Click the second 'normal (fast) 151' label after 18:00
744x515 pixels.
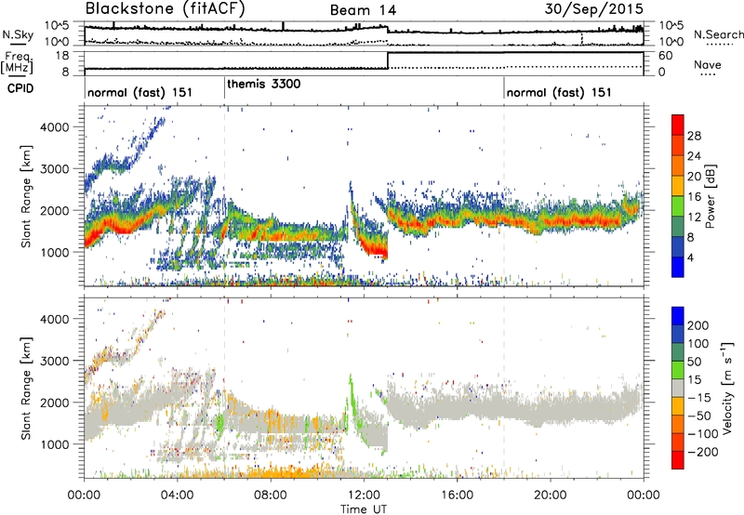click(x=559, y=92)
